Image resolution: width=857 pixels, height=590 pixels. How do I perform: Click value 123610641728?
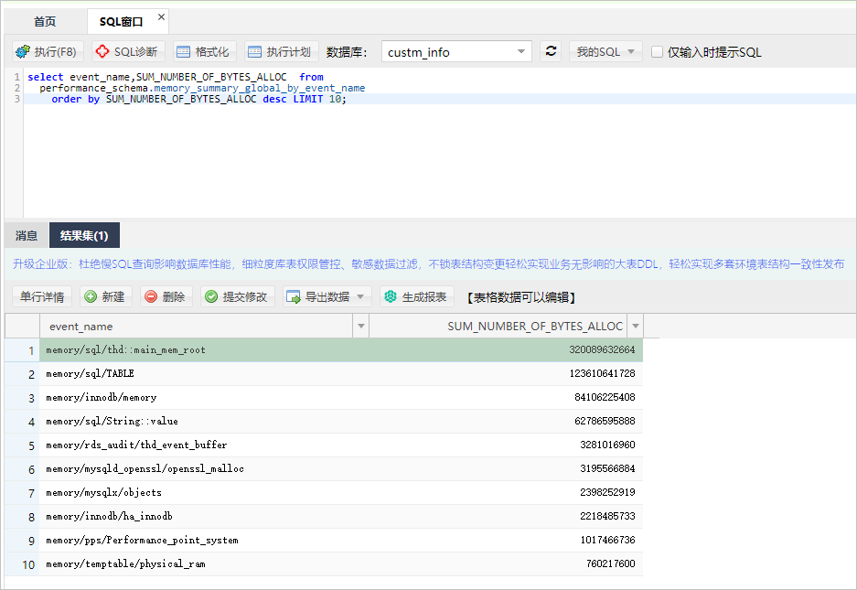[602, 373]
